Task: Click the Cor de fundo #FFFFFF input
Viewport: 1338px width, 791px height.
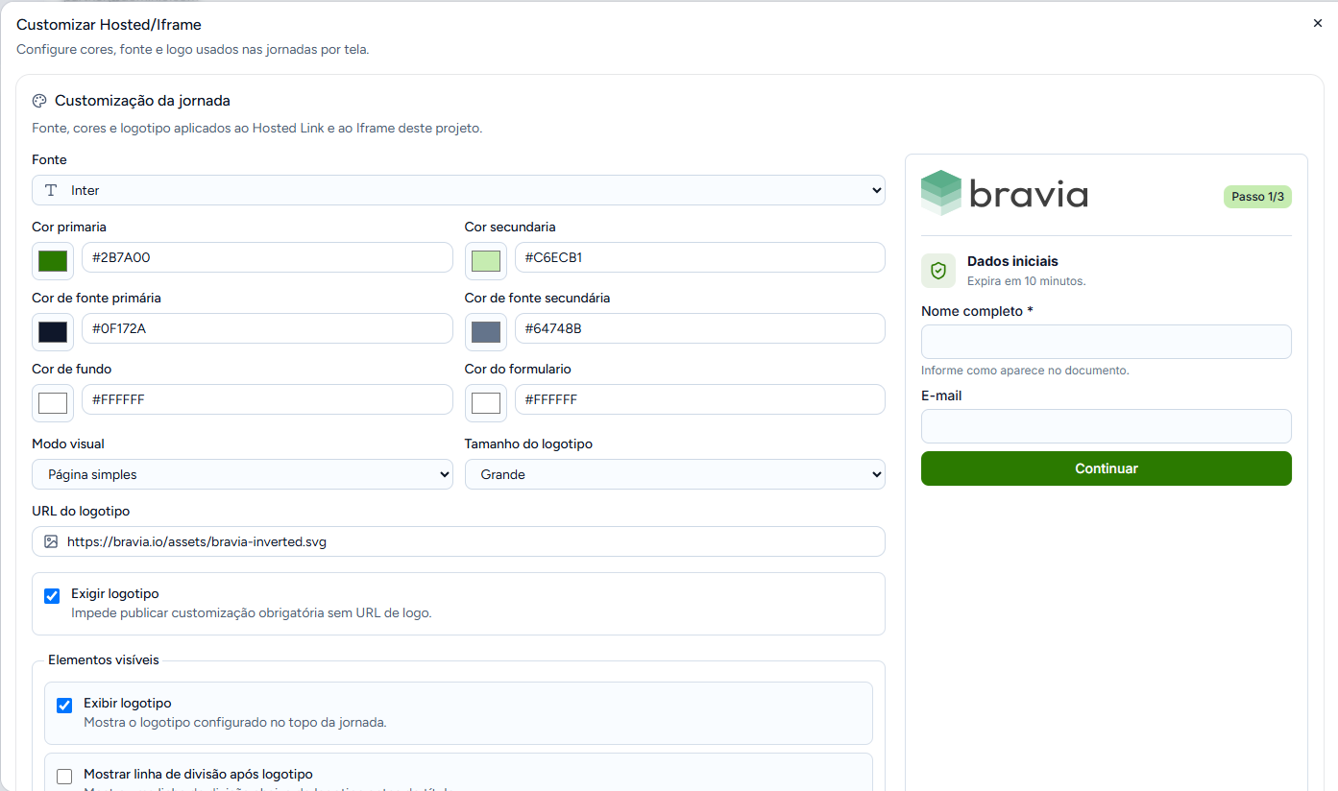Action: [267, 399]
